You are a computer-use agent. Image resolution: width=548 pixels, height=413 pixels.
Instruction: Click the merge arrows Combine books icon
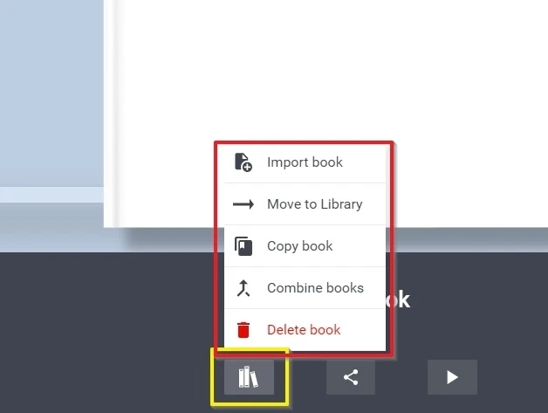[x=243, y=288]
